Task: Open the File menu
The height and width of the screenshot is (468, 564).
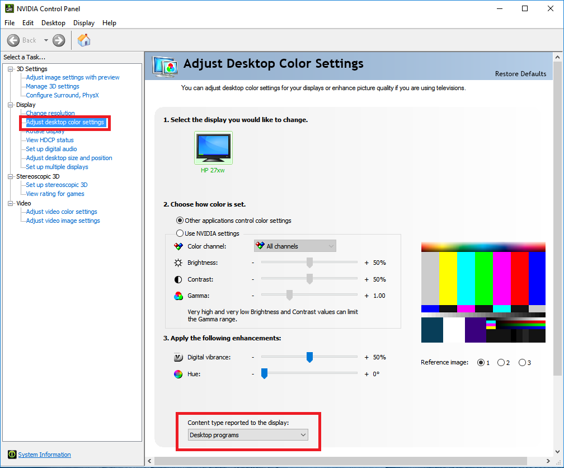Action: click(10, 23)
